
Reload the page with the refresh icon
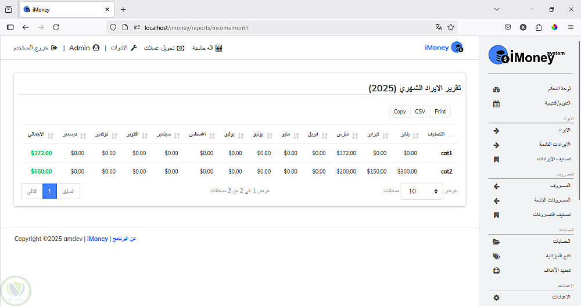pos(56,27)
